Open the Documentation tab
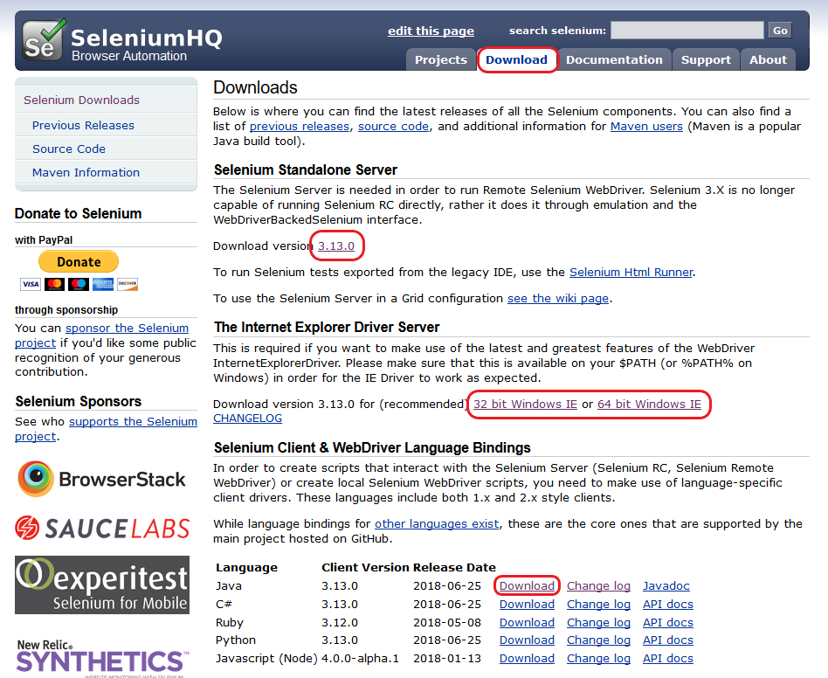 click(x=614, y=59)
